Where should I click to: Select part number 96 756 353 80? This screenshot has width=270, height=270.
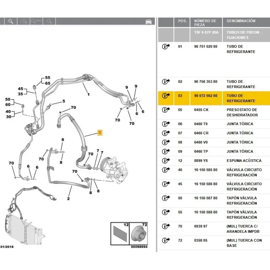tap(206, 82)
